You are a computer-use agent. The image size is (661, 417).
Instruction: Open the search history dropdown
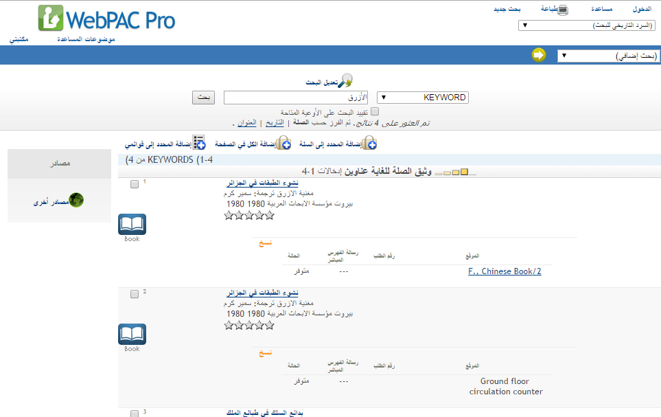588,25
